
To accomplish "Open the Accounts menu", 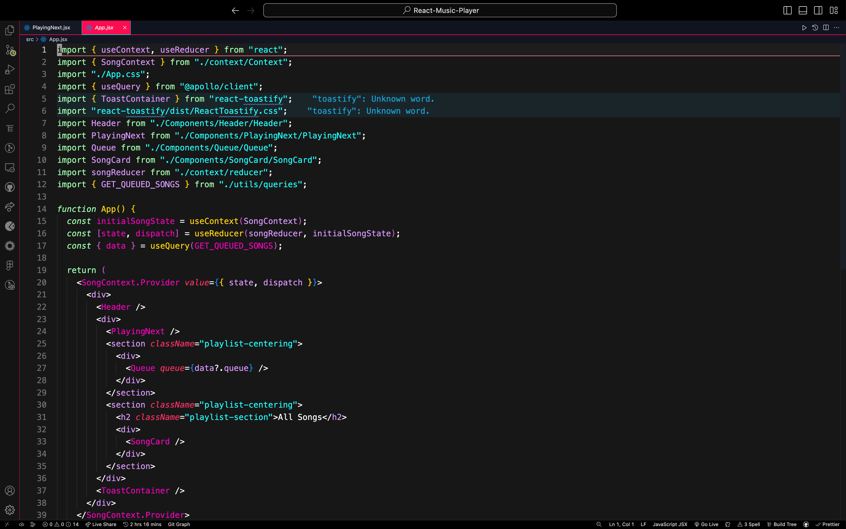I will coord(10,491).
